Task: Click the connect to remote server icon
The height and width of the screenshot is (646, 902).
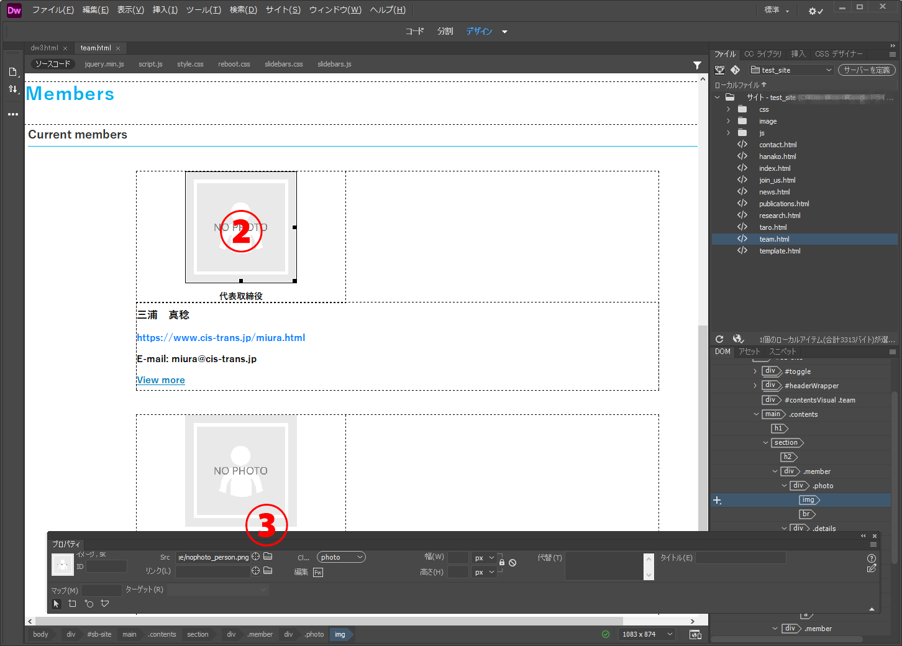Action: click(x=720, y=70)
